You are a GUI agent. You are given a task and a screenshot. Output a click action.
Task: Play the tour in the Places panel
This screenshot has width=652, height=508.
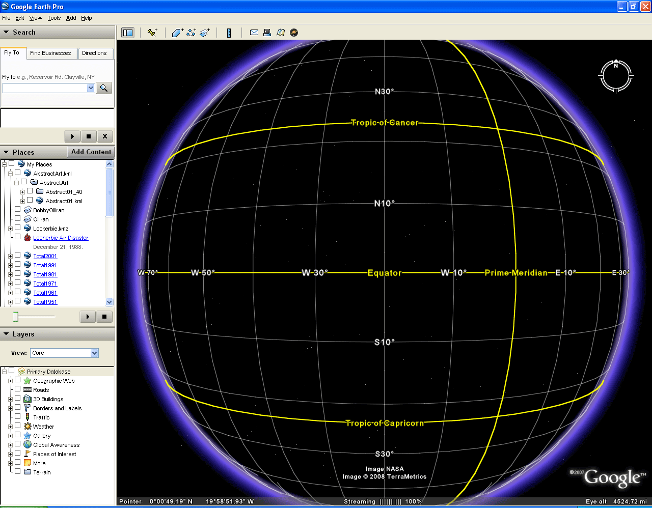tap(88, 317)
